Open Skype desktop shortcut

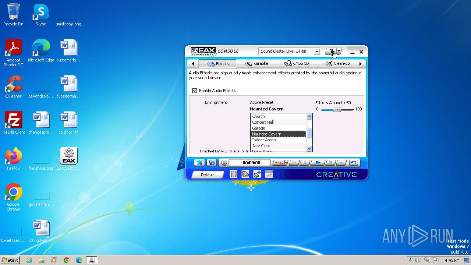pos(41,15)
